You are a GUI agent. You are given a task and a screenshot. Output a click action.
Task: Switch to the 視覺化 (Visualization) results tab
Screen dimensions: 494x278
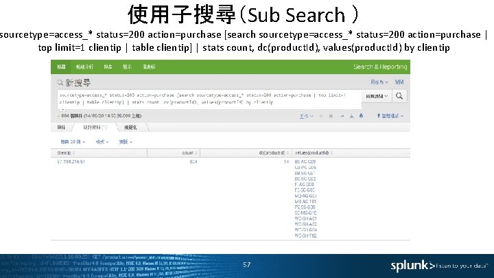coord(130,128)
